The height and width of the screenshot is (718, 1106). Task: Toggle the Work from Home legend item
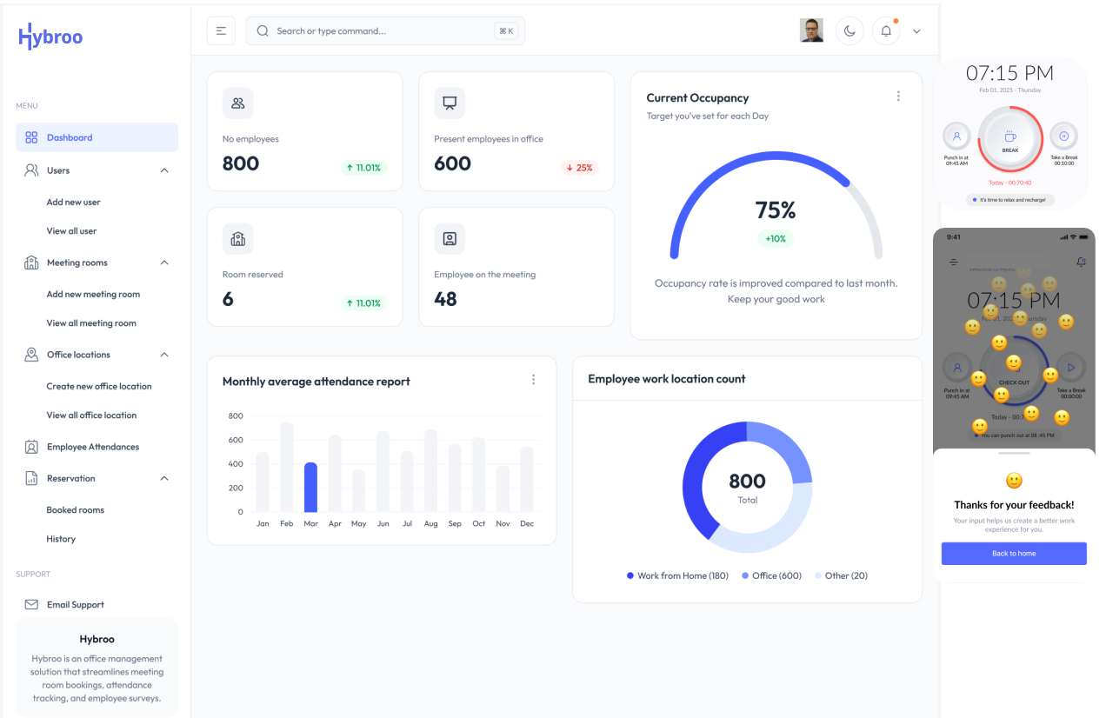point(677,575)
